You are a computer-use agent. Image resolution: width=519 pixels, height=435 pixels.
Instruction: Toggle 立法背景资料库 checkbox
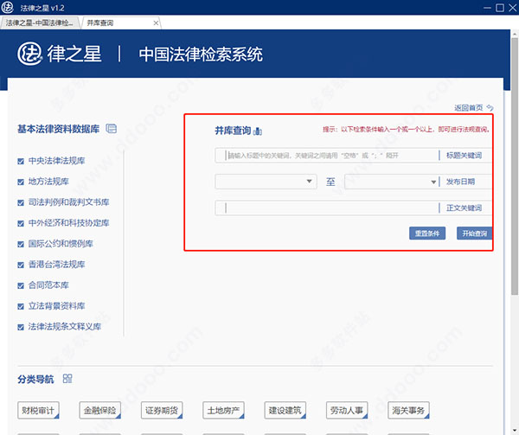(21, 306)
